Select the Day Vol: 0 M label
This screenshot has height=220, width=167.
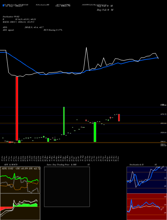105,10
